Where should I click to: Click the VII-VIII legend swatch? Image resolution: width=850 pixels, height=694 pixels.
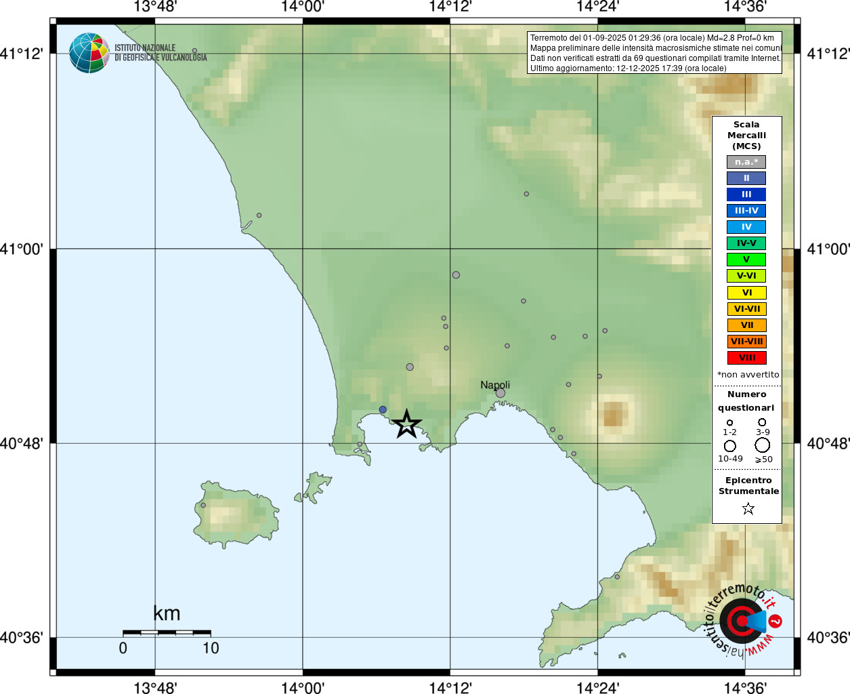click(x=747, y=342)
